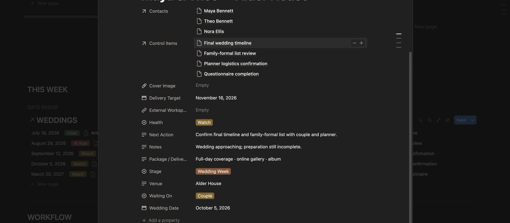Click New page at the right background area

coord(425,27)
